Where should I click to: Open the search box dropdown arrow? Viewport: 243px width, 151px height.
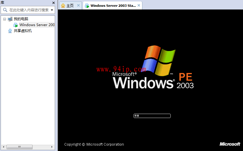coord(52,10)
